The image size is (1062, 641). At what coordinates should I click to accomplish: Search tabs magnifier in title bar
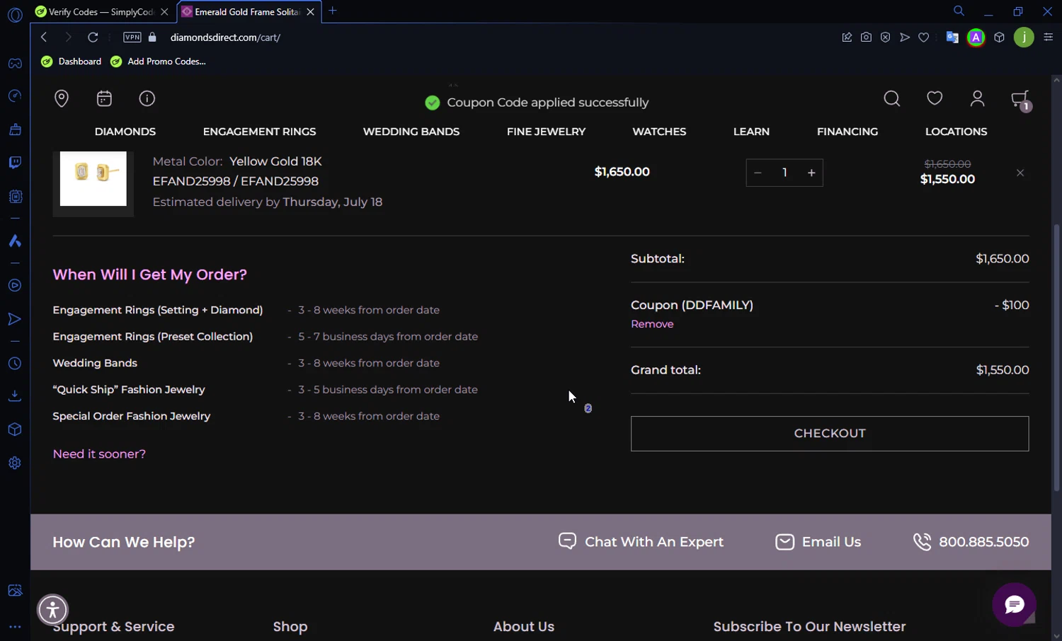pyautogui.click(x=959, y=11)
